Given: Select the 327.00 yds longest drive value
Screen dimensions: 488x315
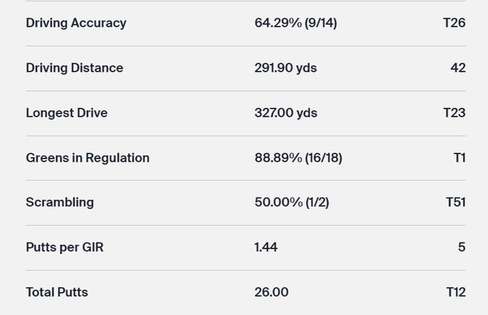Looking at the screenshot, I should 286,113.
